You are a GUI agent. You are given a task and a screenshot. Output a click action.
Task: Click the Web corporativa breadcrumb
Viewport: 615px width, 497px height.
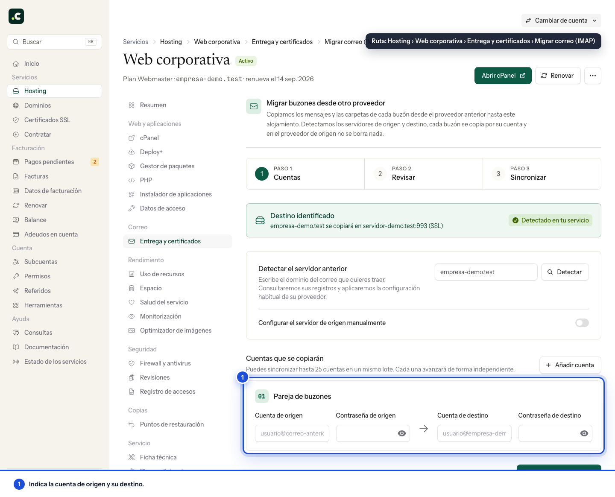pyautogui.click(x=217, y=42)
